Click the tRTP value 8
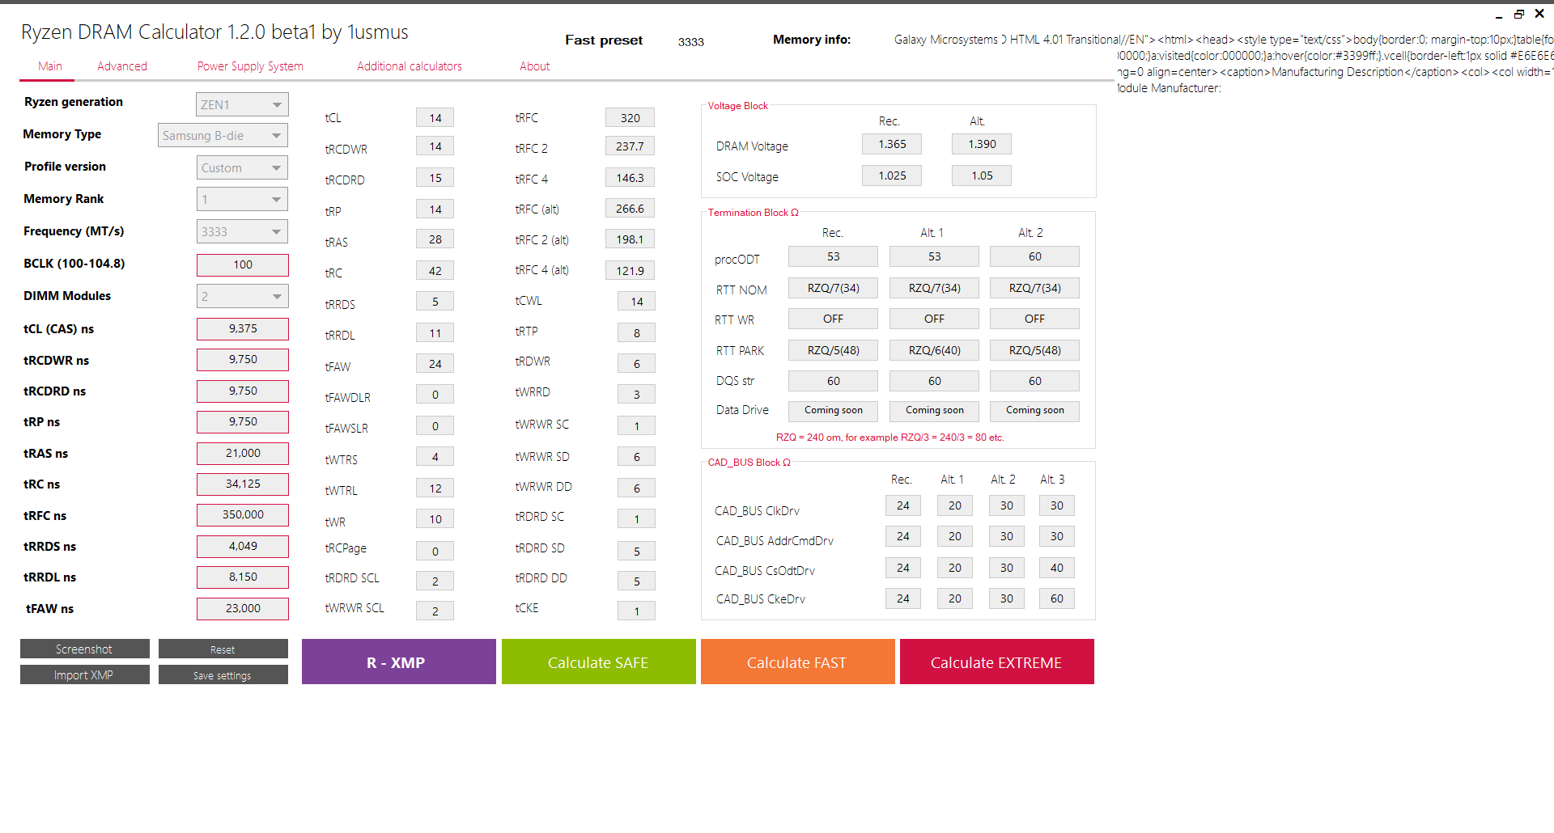 (x=636, y=333)
